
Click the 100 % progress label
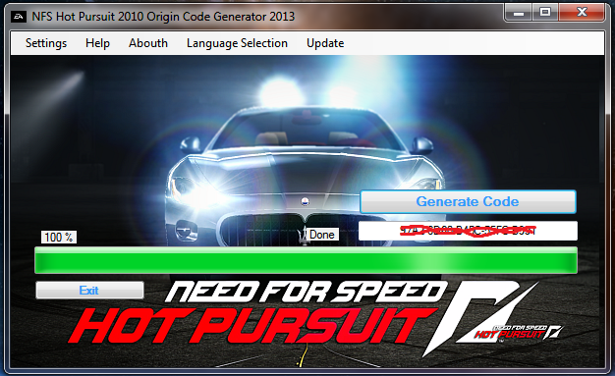click(59, 237)
